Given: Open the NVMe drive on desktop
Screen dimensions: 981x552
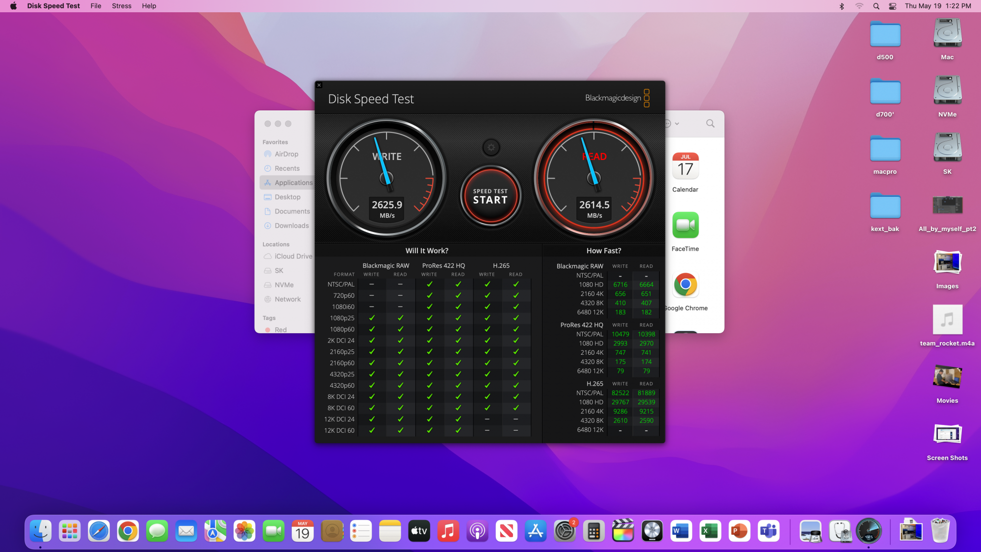Looking at the screenshot, I should 947,90.
